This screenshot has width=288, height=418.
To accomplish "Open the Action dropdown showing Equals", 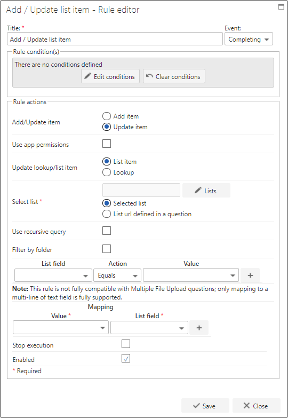I will [x=117, y=275].
